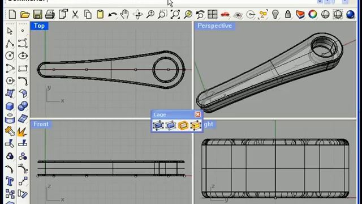The height and width of the screenshot is (204, 362).
Task: Undo the last action
Action: pyautogui.click(x=113, y=15)
